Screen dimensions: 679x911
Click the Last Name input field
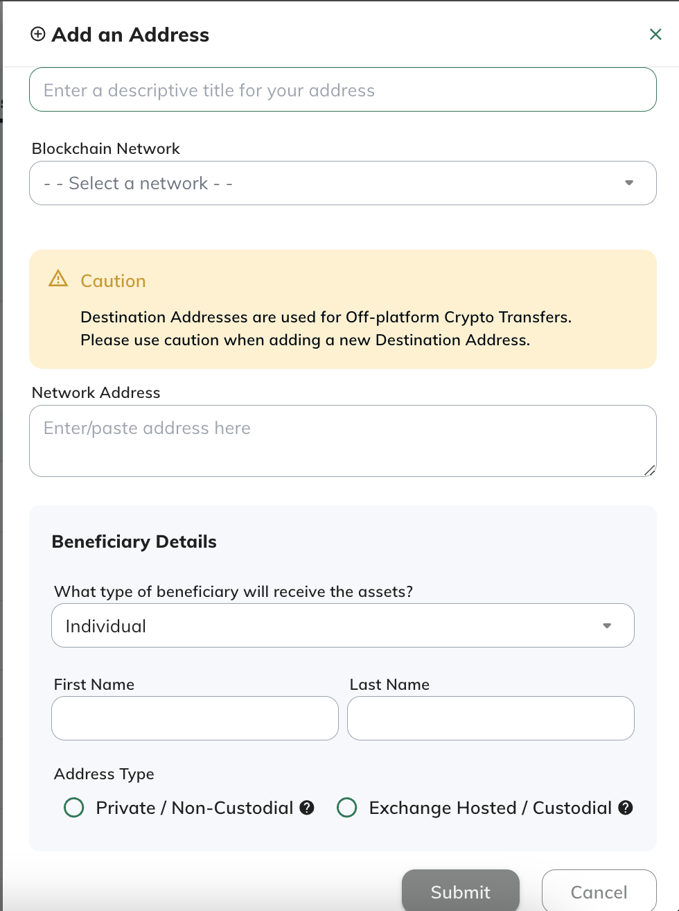click(x=491, y=718)
